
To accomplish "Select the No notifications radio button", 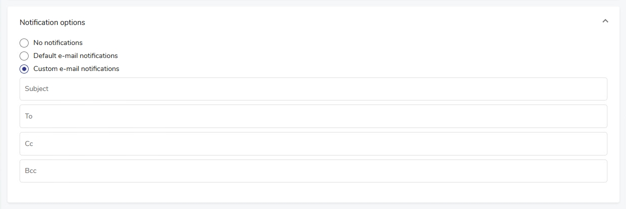I will [x=24, y=43].
